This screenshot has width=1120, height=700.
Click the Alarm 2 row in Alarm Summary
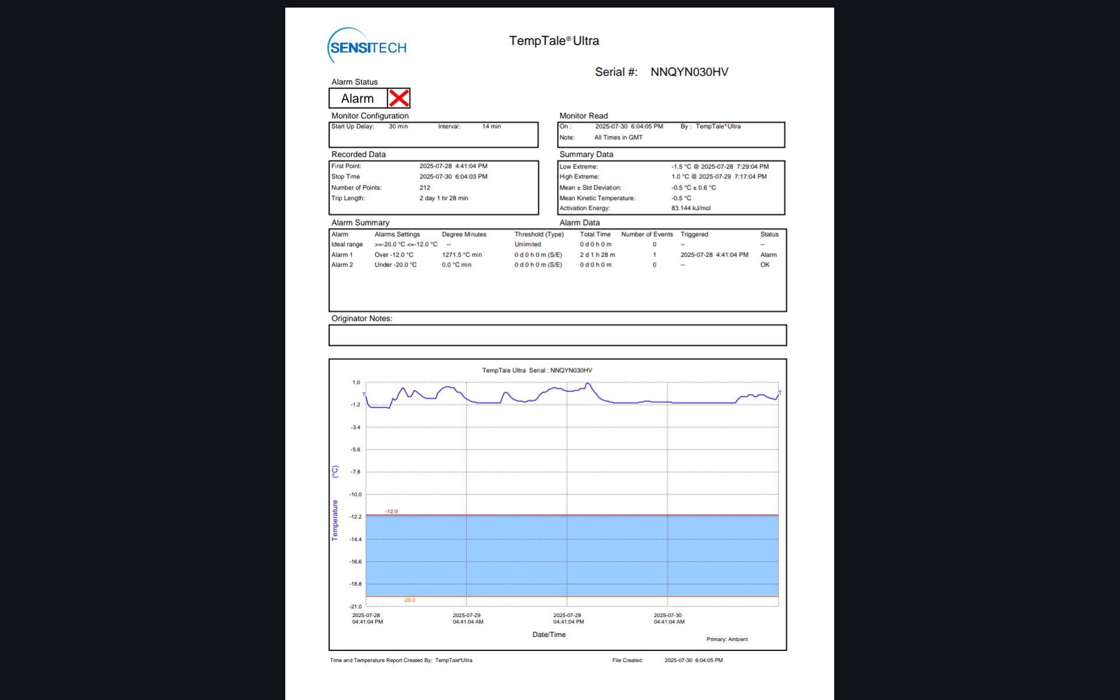tap(342, 265)
